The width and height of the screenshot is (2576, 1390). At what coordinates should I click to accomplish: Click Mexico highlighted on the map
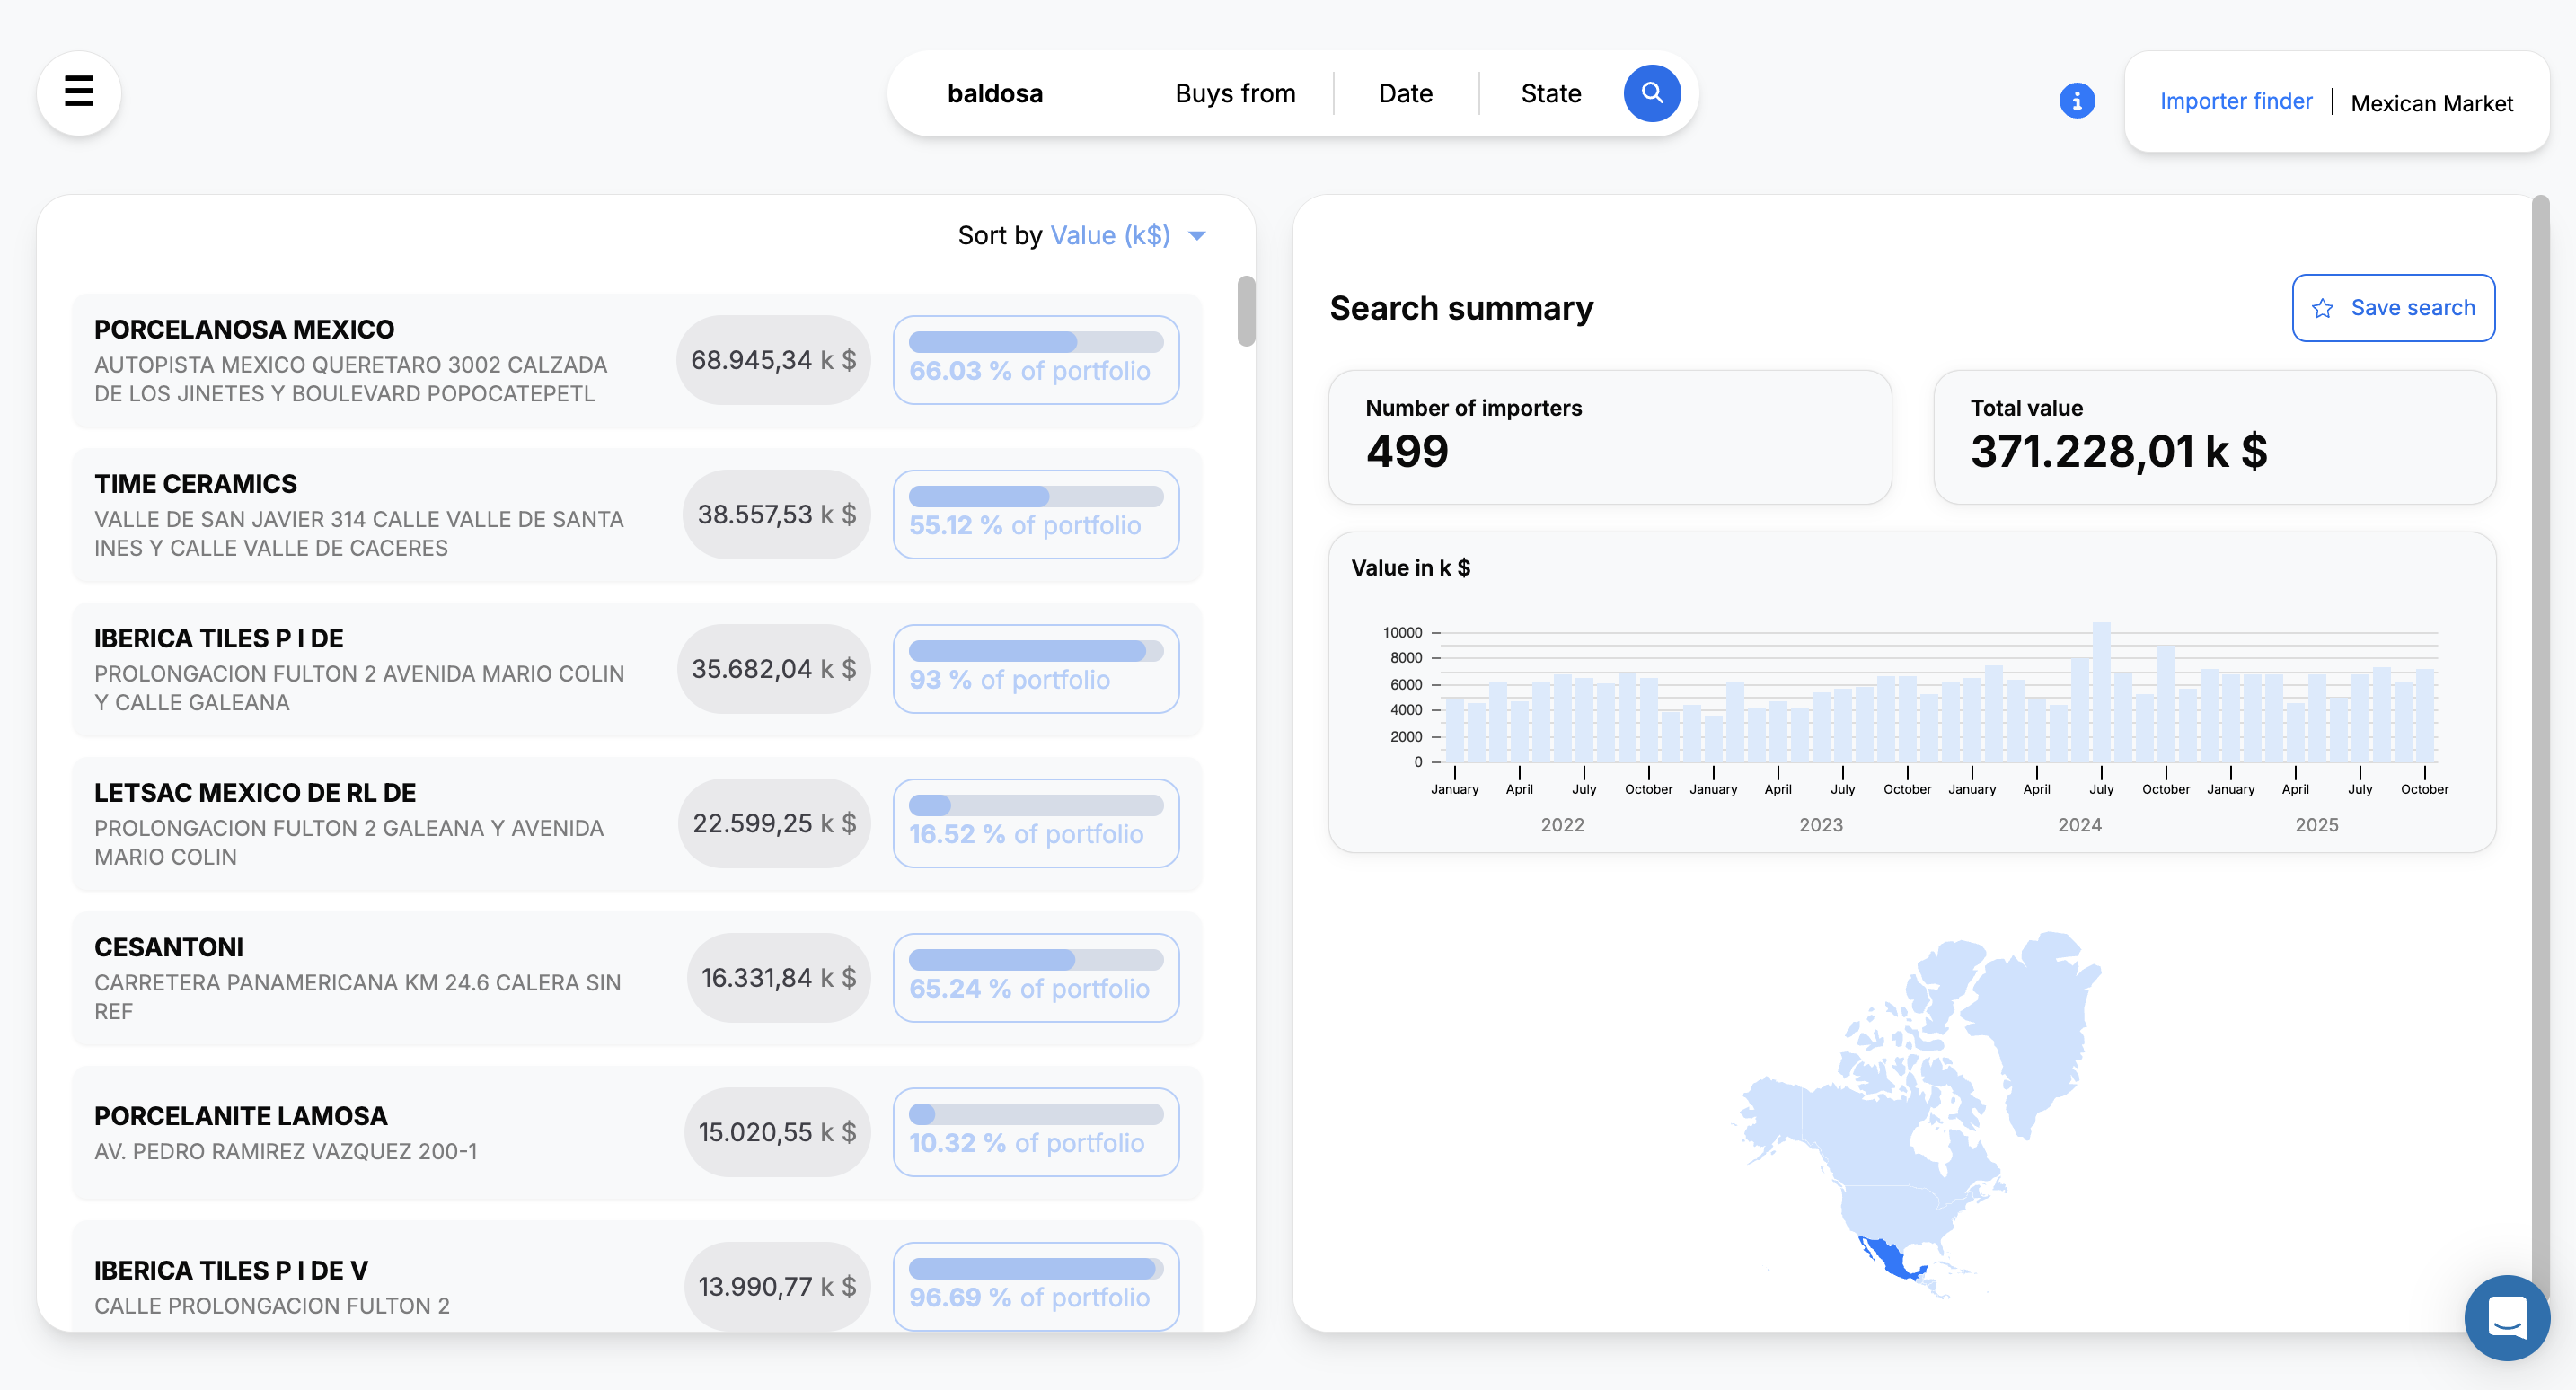[1892, 1260]
